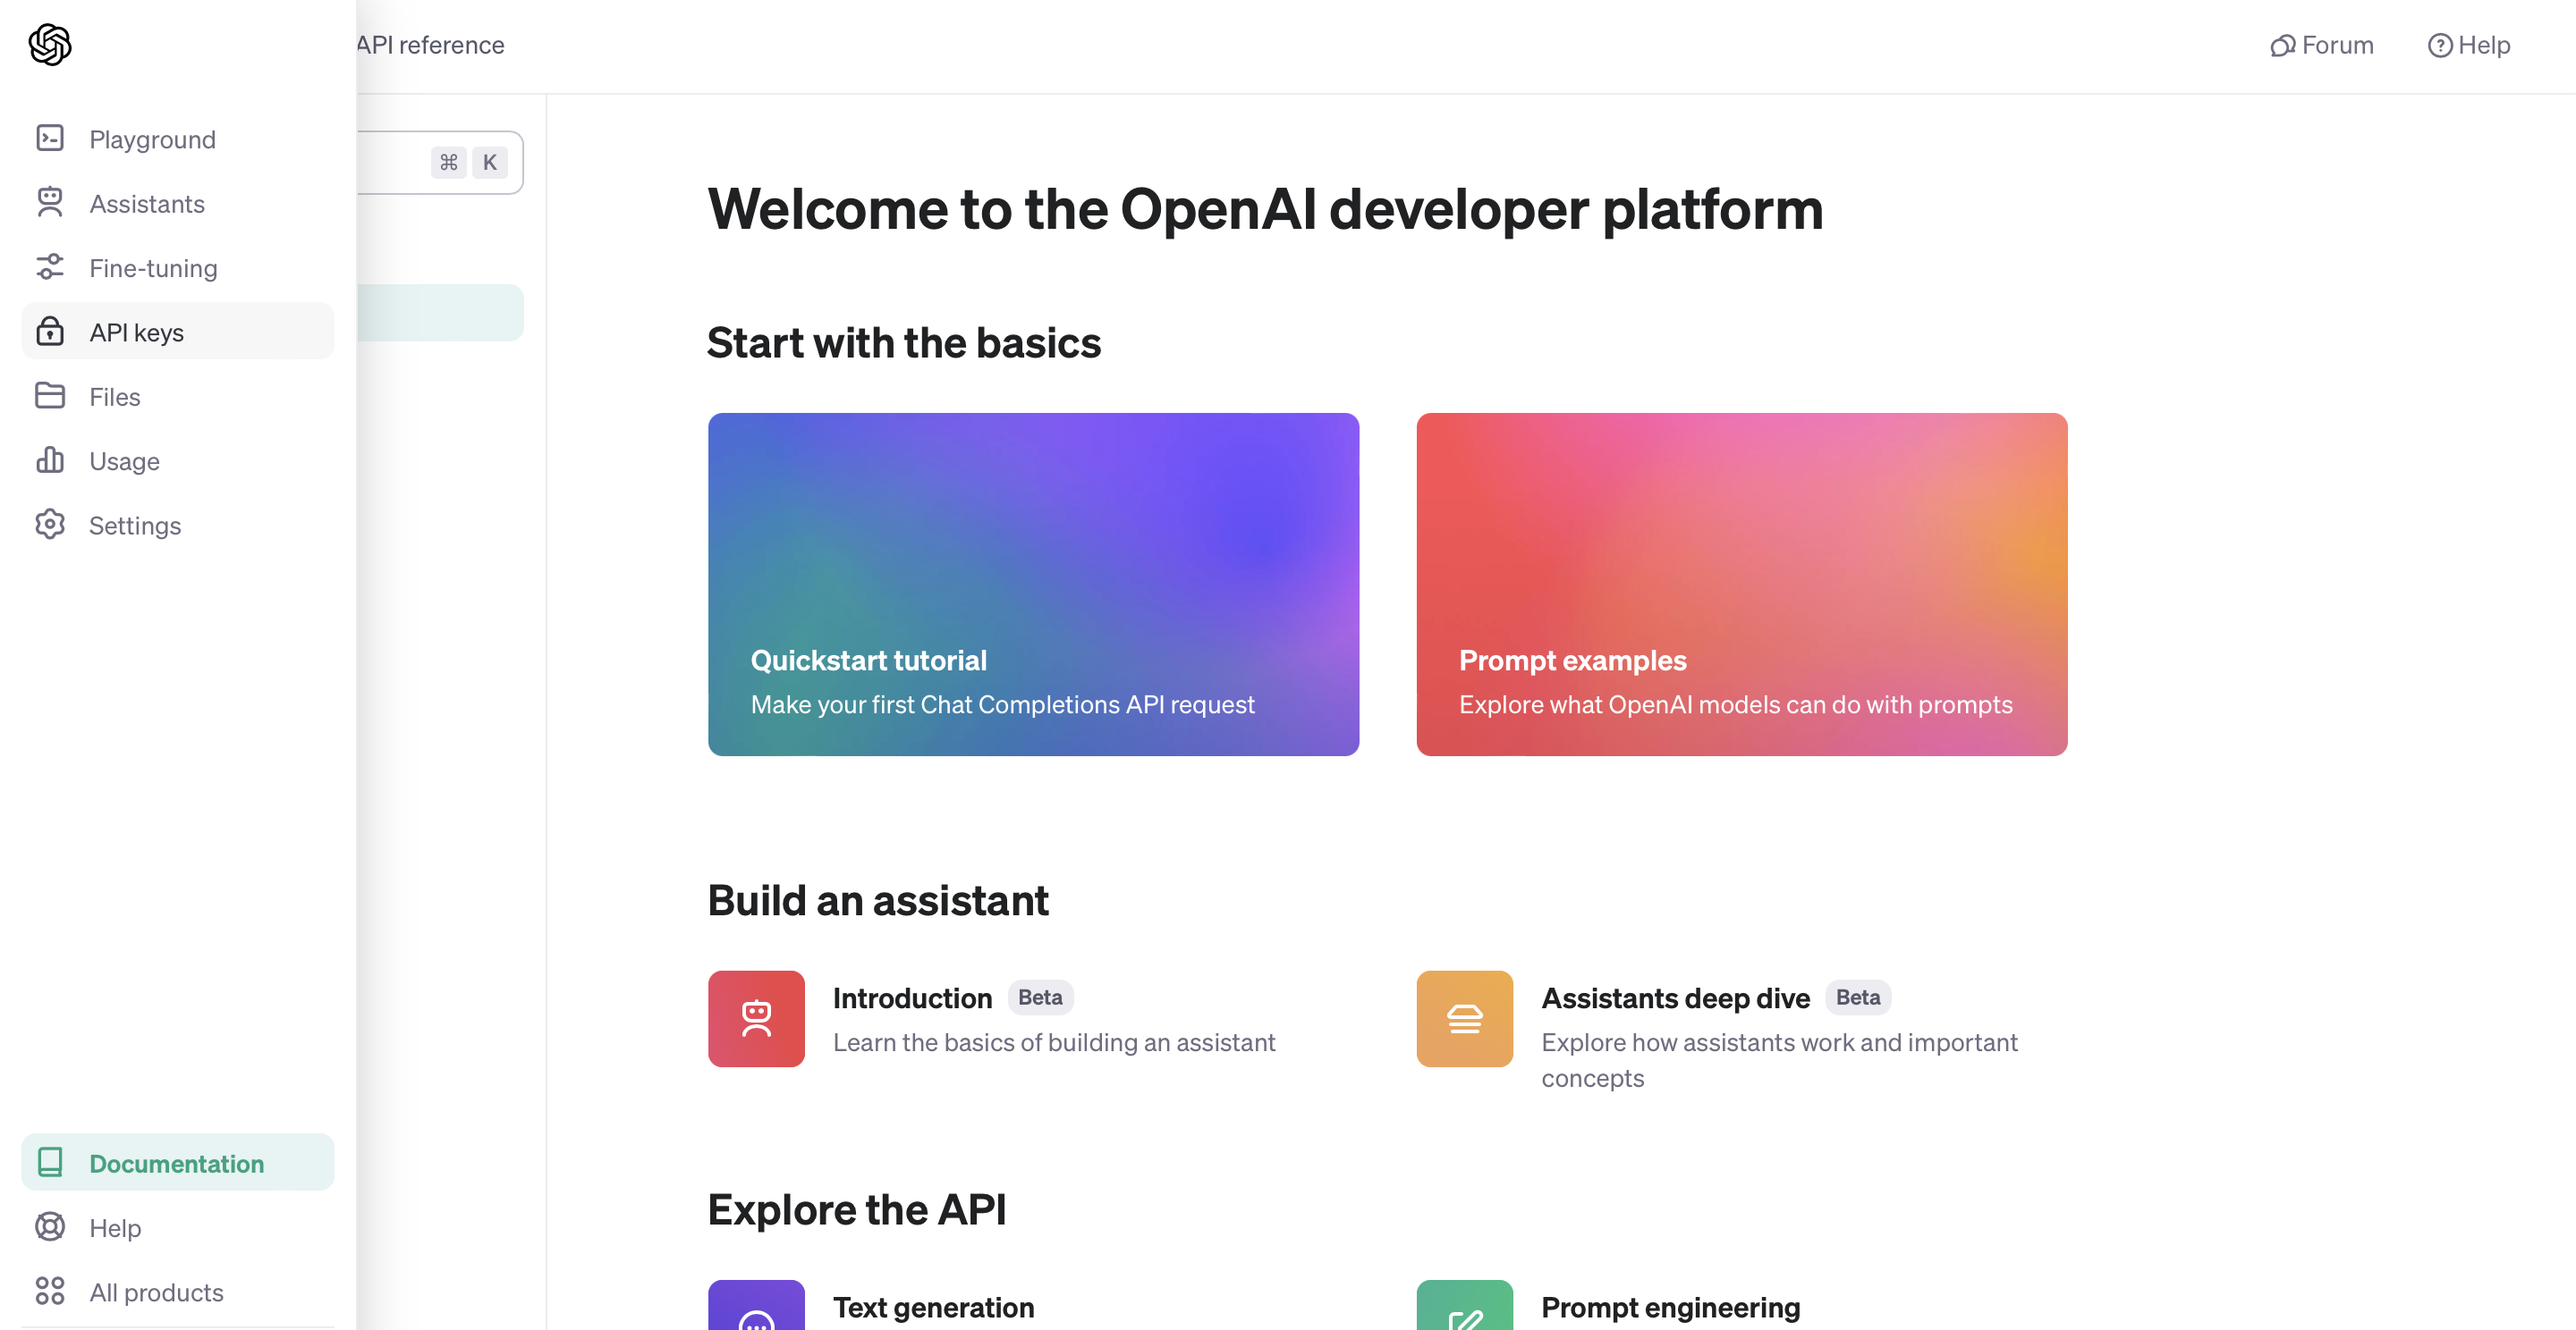The image size is (2576, 1330).
Task: Select the Playground icon in sidebar
Action: pos(50,139)
